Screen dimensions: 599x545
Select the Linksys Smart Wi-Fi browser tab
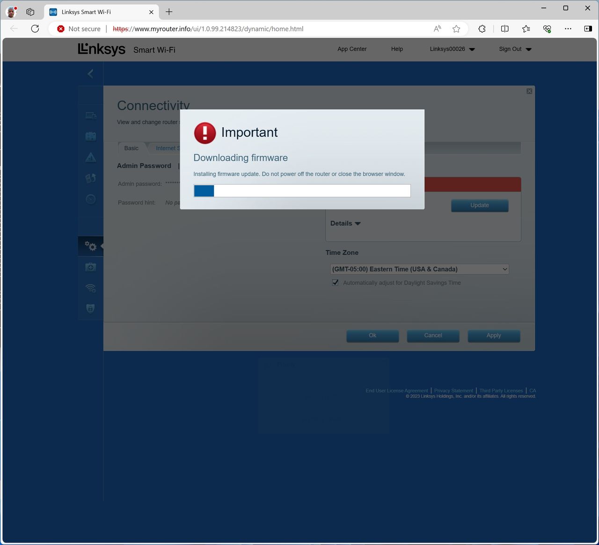click(102, 12)
